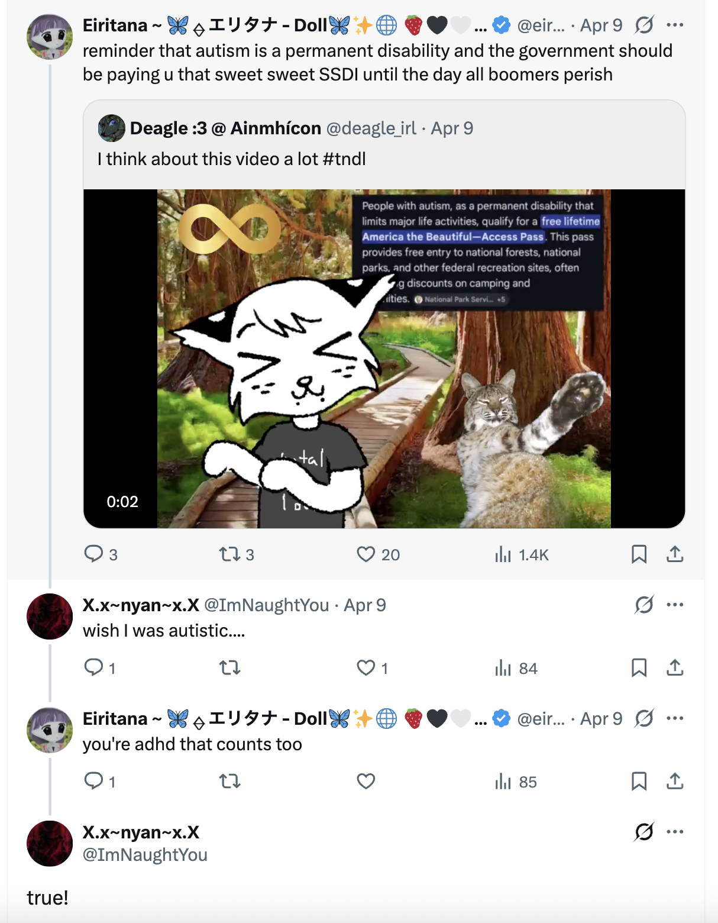Open Eiritana's avatar on main post
Viewport: 718px width, 923px height.
(x=50, y=37)
